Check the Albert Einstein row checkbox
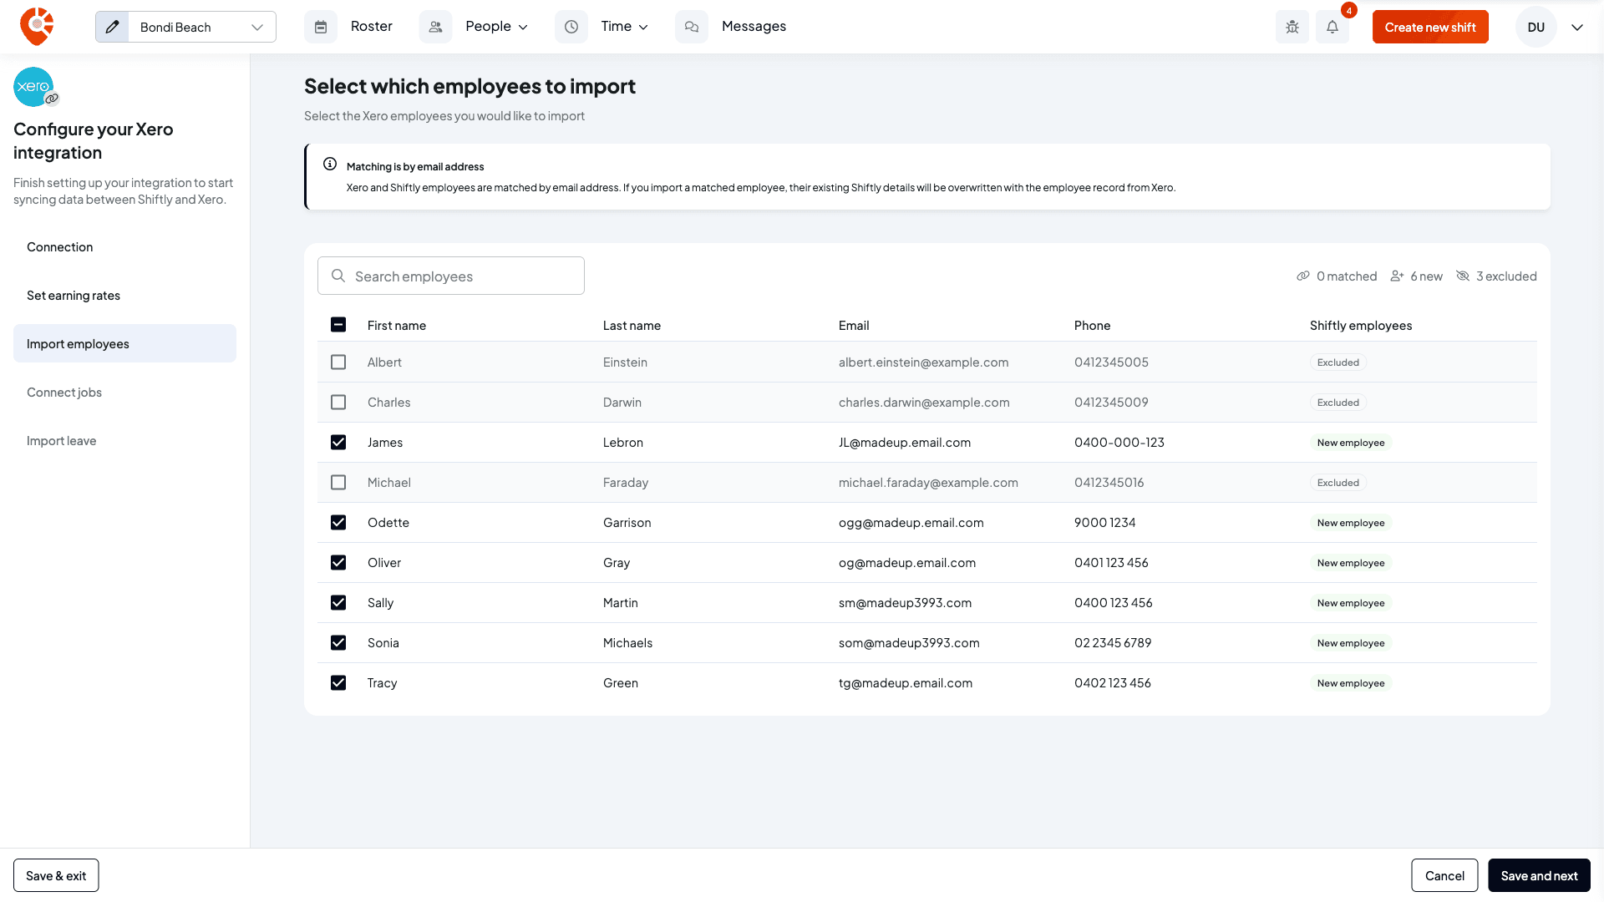The width and height of the screenshot is (1604, 902). point(338,362)
